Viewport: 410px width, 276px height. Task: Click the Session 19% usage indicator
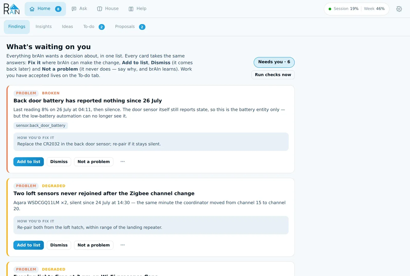pos(344,9)
